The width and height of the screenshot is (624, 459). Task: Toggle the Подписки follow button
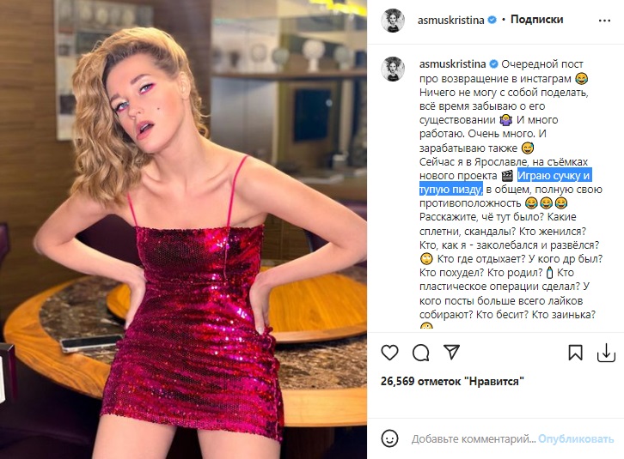click(536, 19)
